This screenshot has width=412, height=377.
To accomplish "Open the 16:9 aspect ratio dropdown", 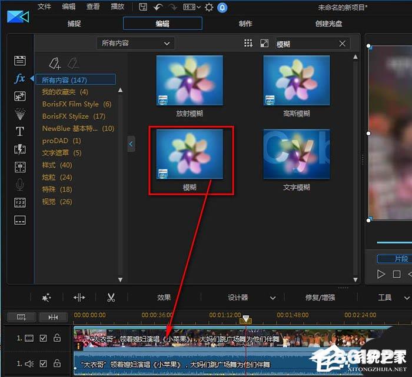I will click(192, 7).
